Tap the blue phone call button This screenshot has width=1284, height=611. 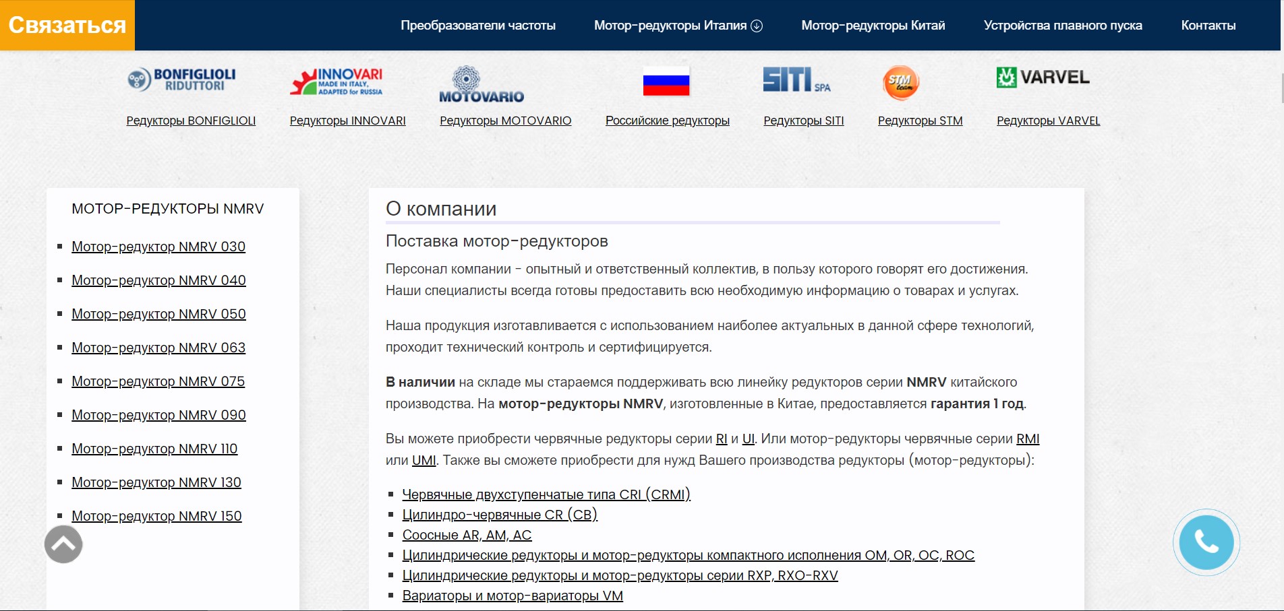[1206, 542]
